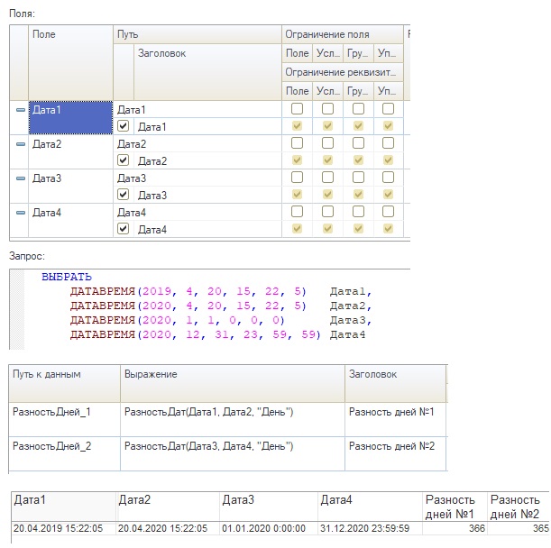Click the ДАТАВРЕМЯ line aliased Дата4
Image resolution: width=551 pixels, height=548 pixels.
point(218,334)
